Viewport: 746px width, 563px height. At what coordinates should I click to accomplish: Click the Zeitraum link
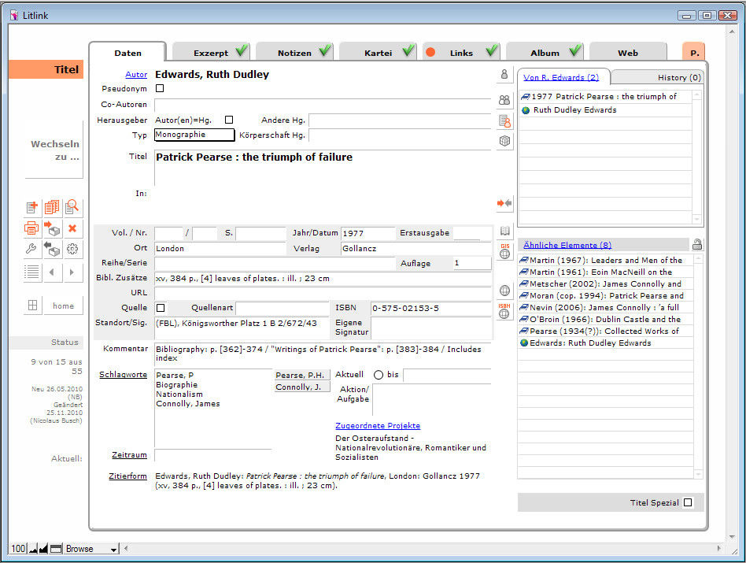point(129,455)
